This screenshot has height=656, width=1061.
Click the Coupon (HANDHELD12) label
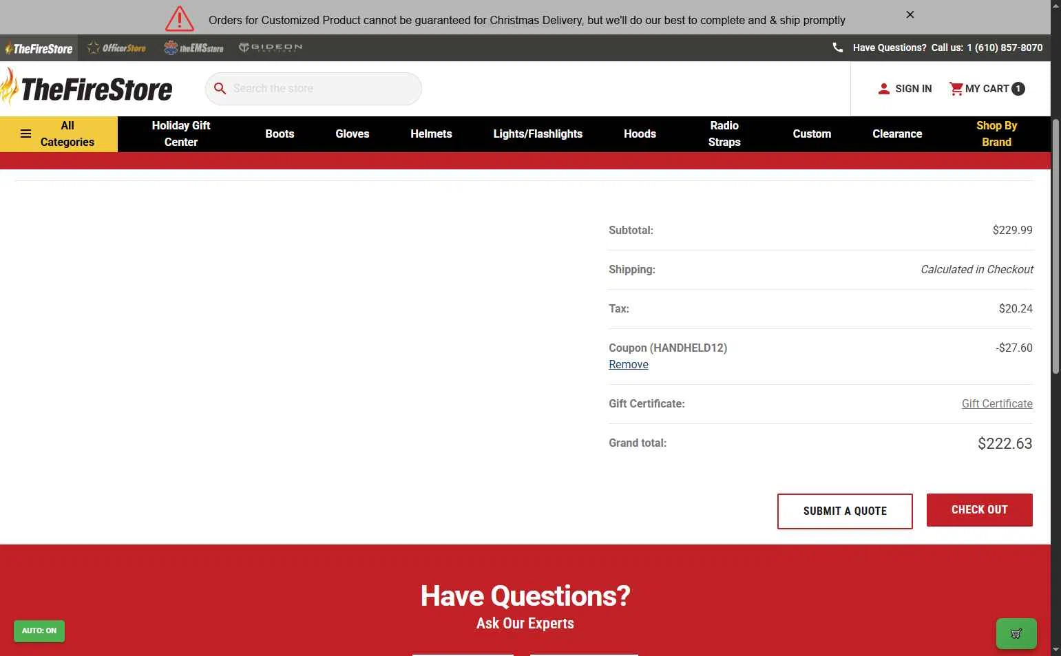click(668, 348)
